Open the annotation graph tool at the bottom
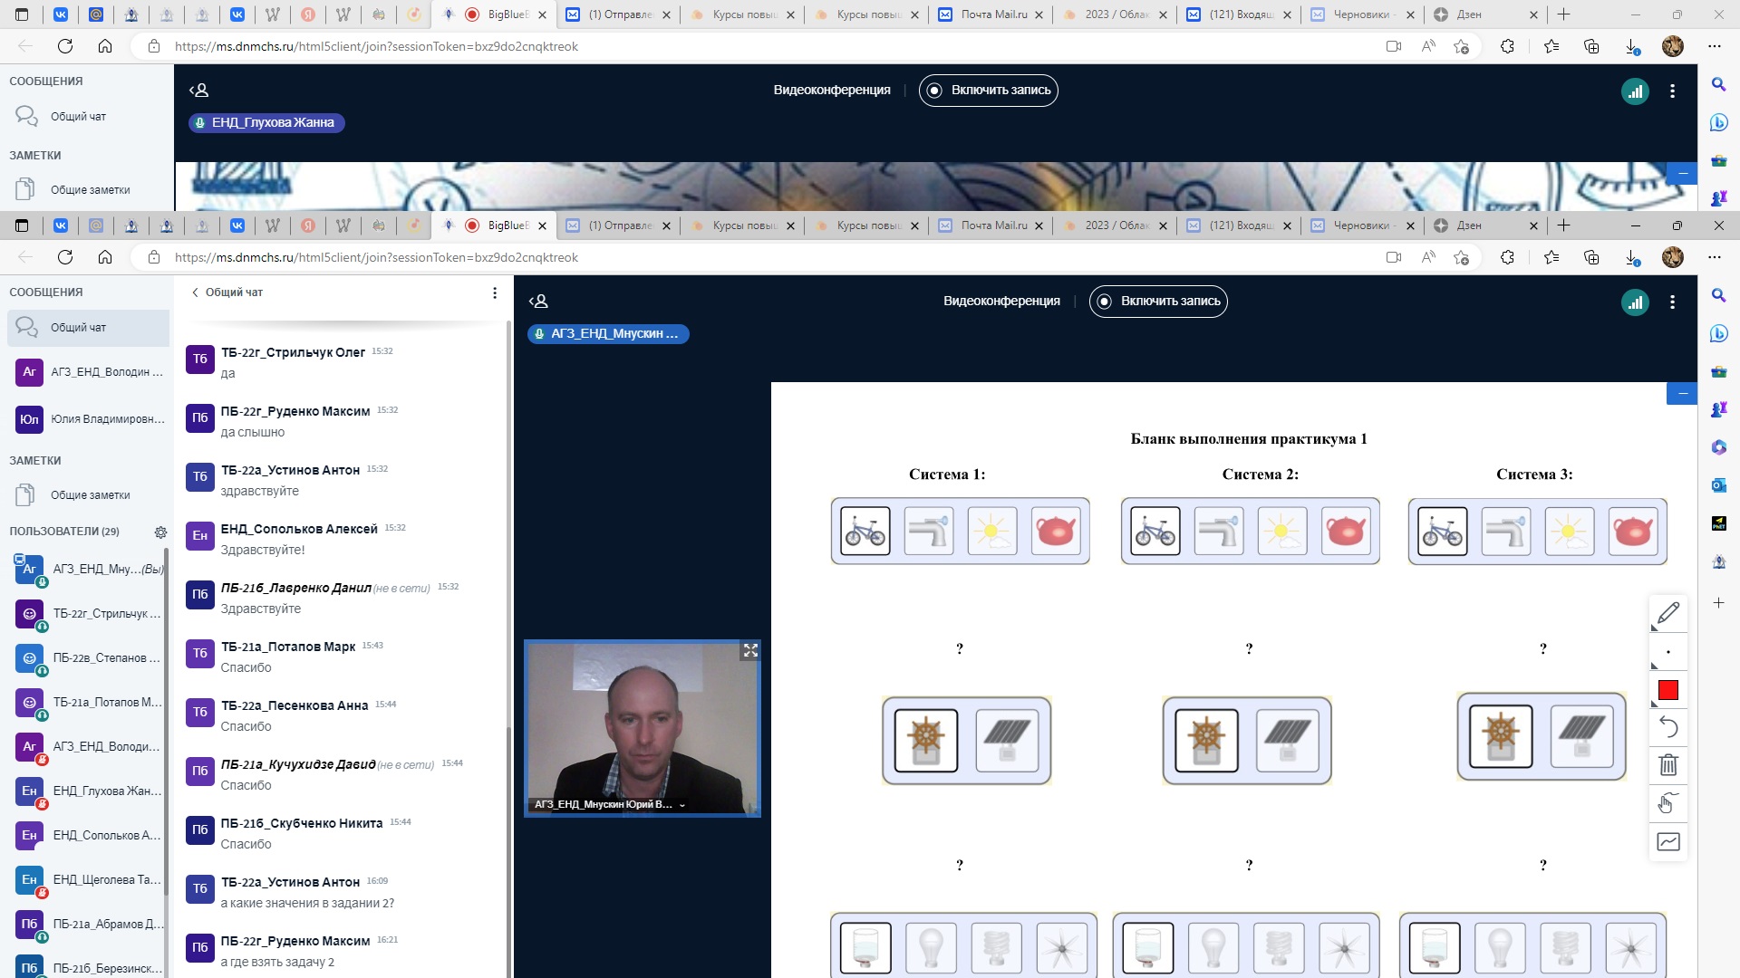The width and height of the screenshot is (1740, 978). [x=1668, y=842]
